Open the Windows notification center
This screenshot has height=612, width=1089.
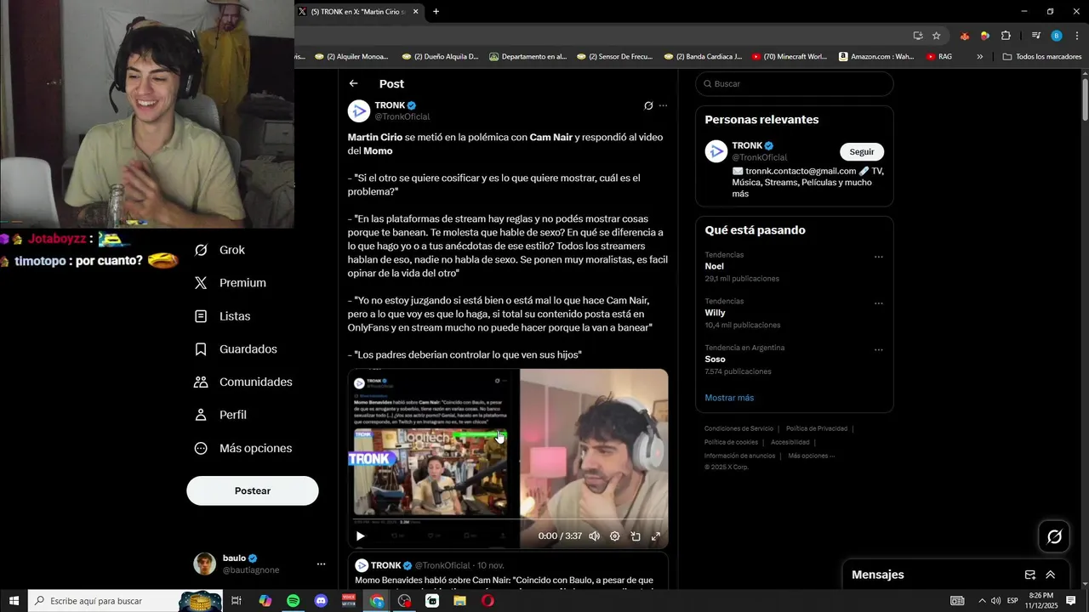tap(1069, 601)
